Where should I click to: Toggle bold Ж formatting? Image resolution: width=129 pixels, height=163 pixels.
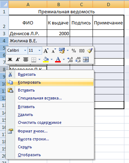pos(10,59)
